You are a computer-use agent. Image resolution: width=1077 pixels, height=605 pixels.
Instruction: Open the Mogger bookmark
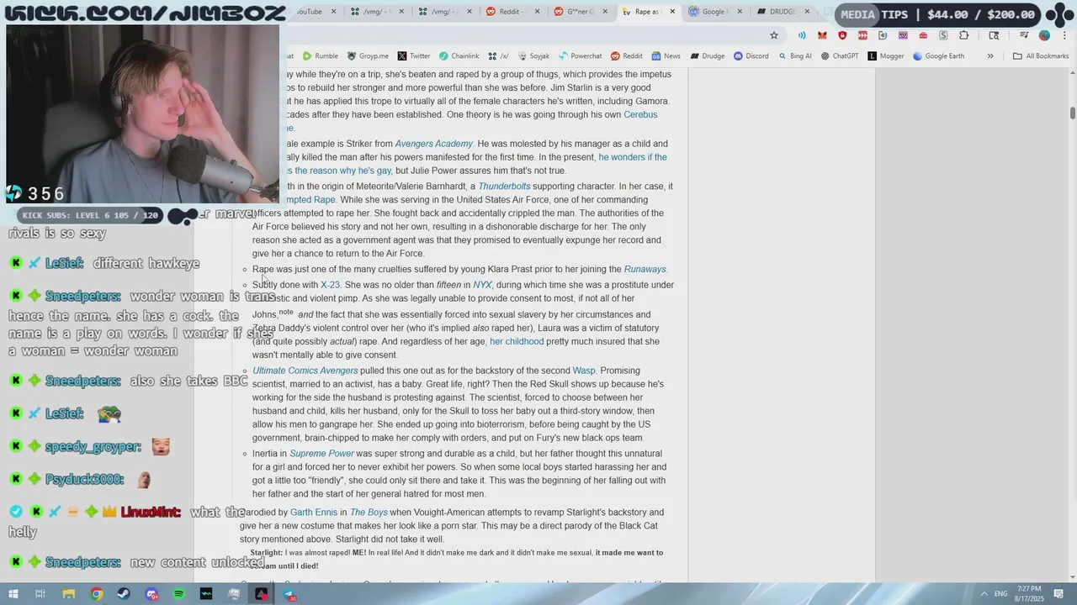[x=885, y=56]
